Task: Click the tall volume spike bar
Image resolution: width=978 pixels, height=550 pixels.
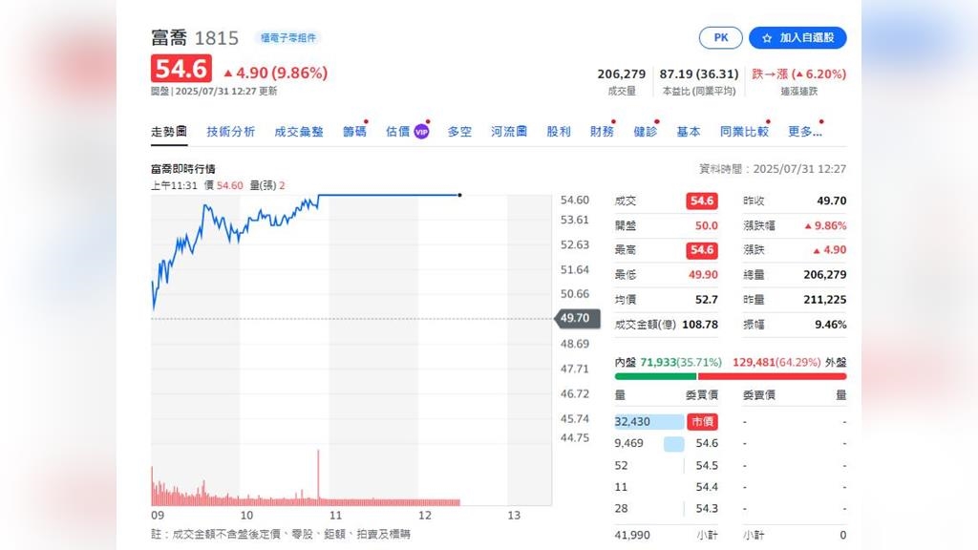Action: click(x=318, y=476)
